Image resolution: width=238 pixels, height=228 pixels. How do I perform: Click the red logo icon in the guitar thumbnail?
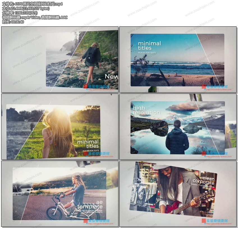(204, 221)
